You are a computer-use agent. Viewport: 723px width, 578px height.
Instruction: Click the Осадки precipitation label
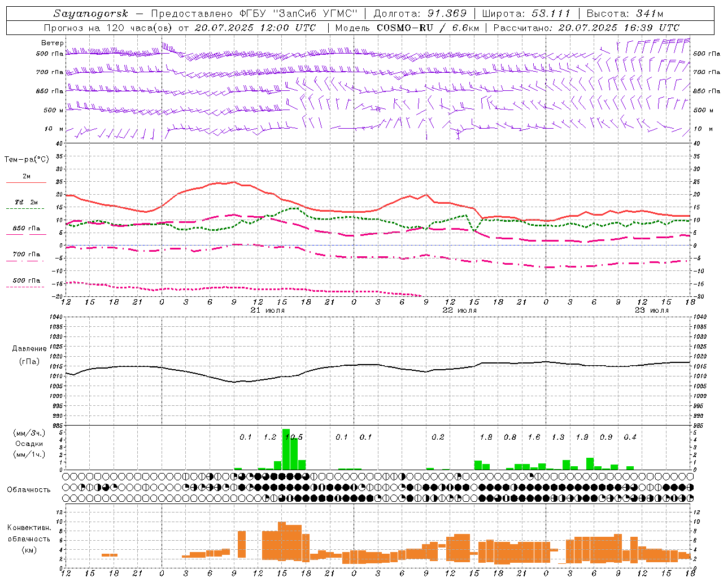tap(29, 444)
